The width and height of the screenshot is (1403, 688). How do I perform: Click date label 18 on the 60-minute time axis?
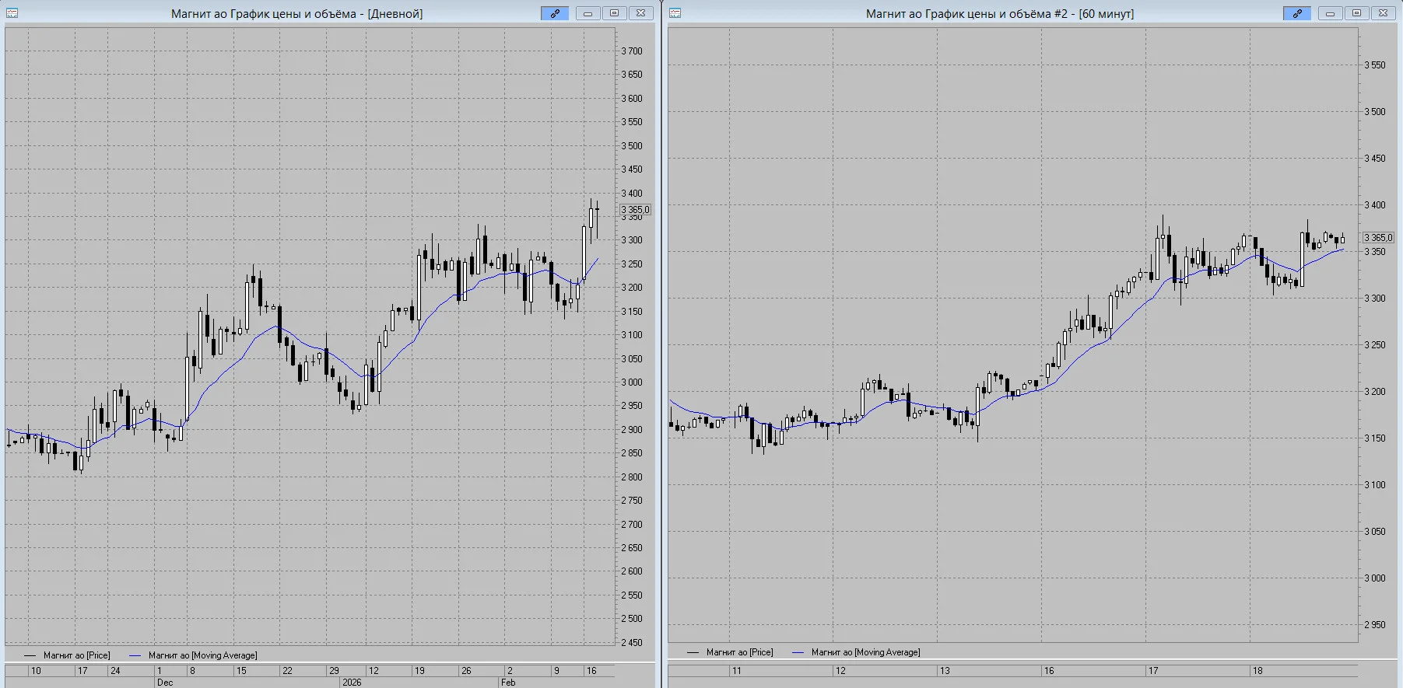pos(1257,671)
